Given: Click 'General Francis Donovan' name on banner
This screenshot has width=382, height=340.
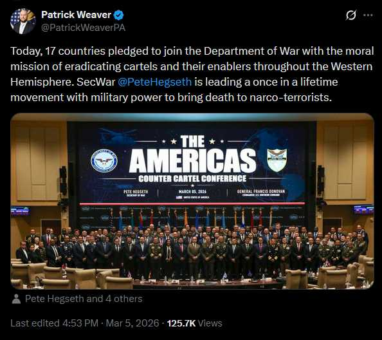Looking at the screenshot, I should click(x=261, y=191).
